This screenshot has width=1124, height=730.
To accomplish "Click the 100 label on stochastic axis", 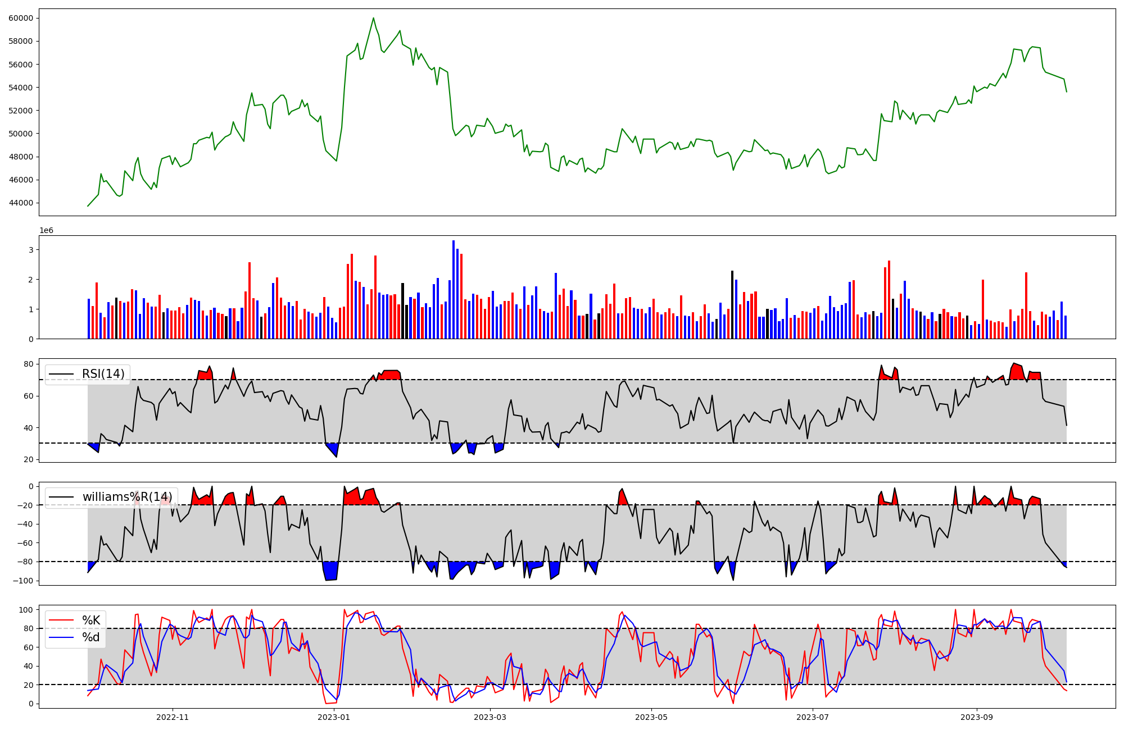I will click(26, 610).
